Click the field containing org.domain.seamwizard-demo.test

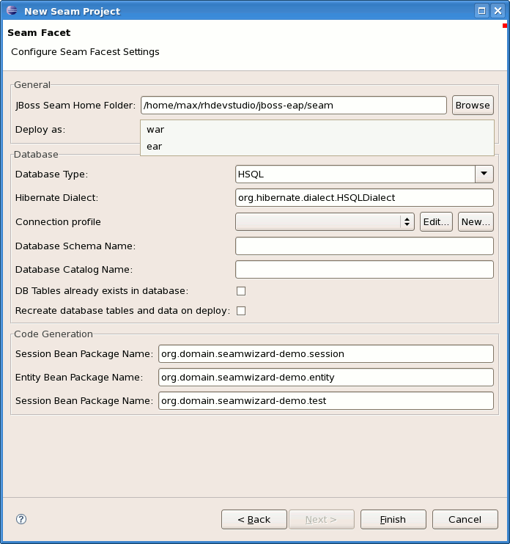326,401
